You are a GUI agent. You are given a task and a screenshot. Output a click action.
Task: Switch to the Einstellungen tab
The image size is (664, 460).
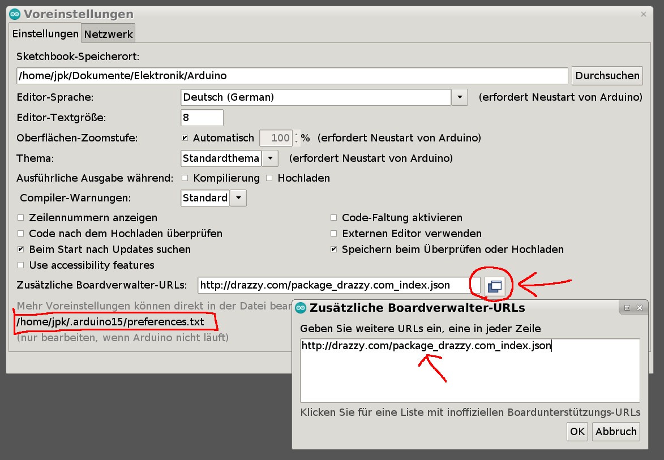pyautogui.click(x=45, y=34)
